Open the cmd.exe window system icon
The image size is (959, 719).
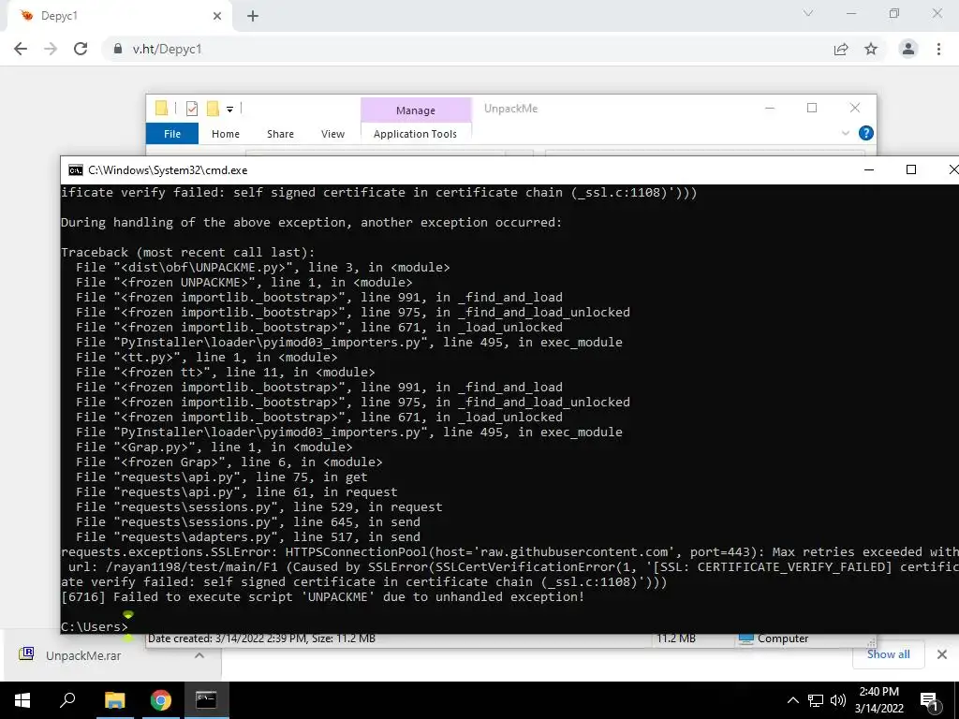(x=76, y=170)
